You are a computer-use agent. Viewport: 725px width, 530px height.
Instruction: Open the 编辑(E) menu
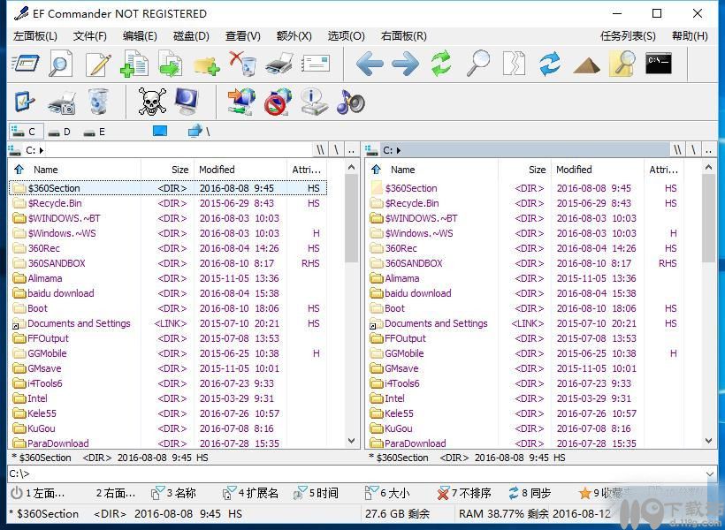coord(140,36)
